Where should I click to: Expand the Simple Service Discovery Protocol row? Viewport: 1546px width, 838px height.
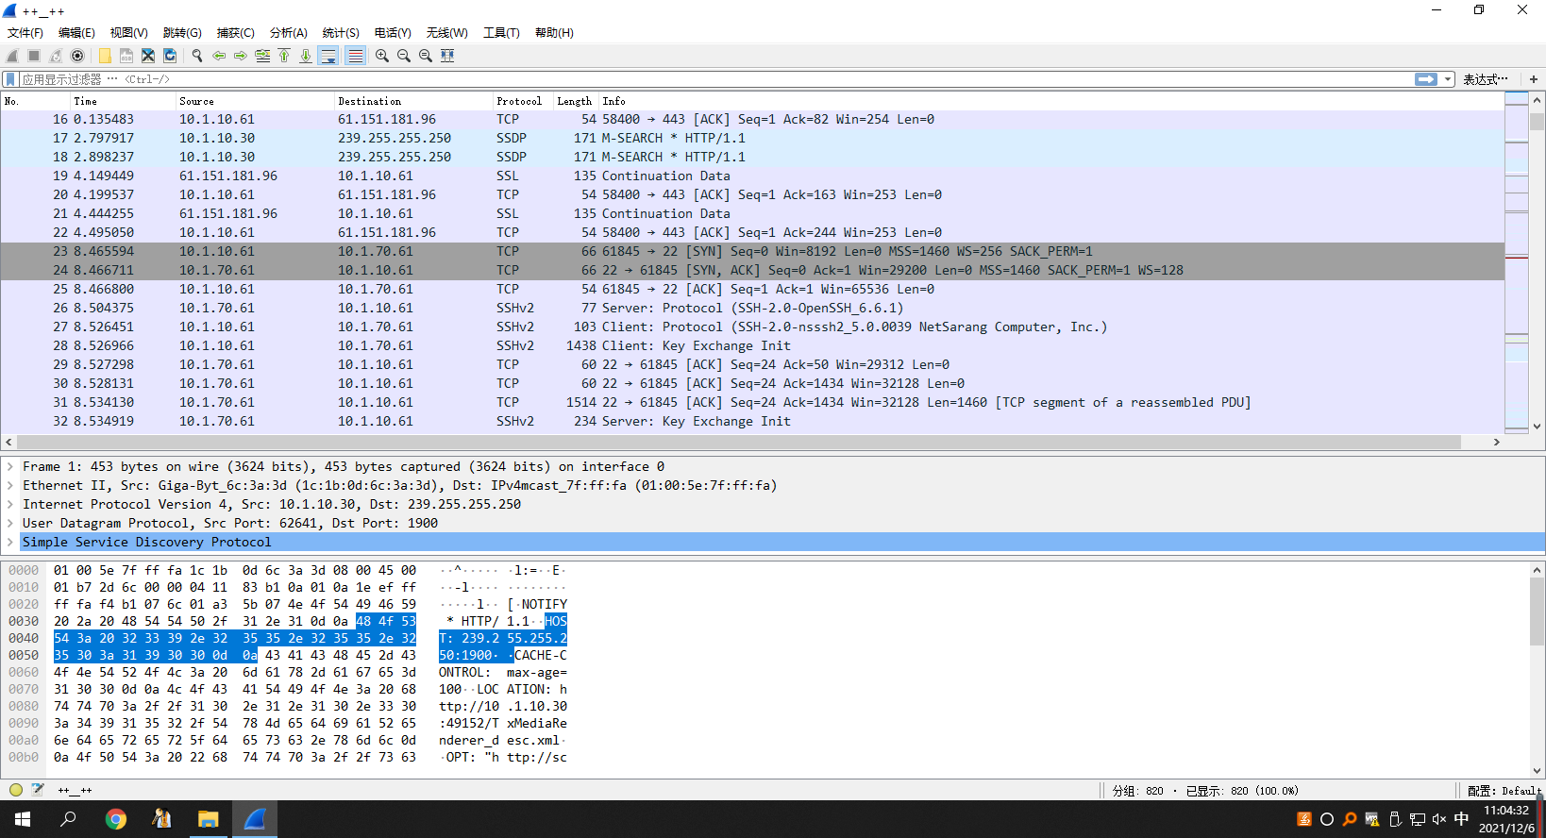[x=10, y=542]
